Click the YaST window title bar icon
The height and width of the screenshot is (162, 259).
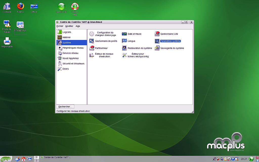coord(57,22)
